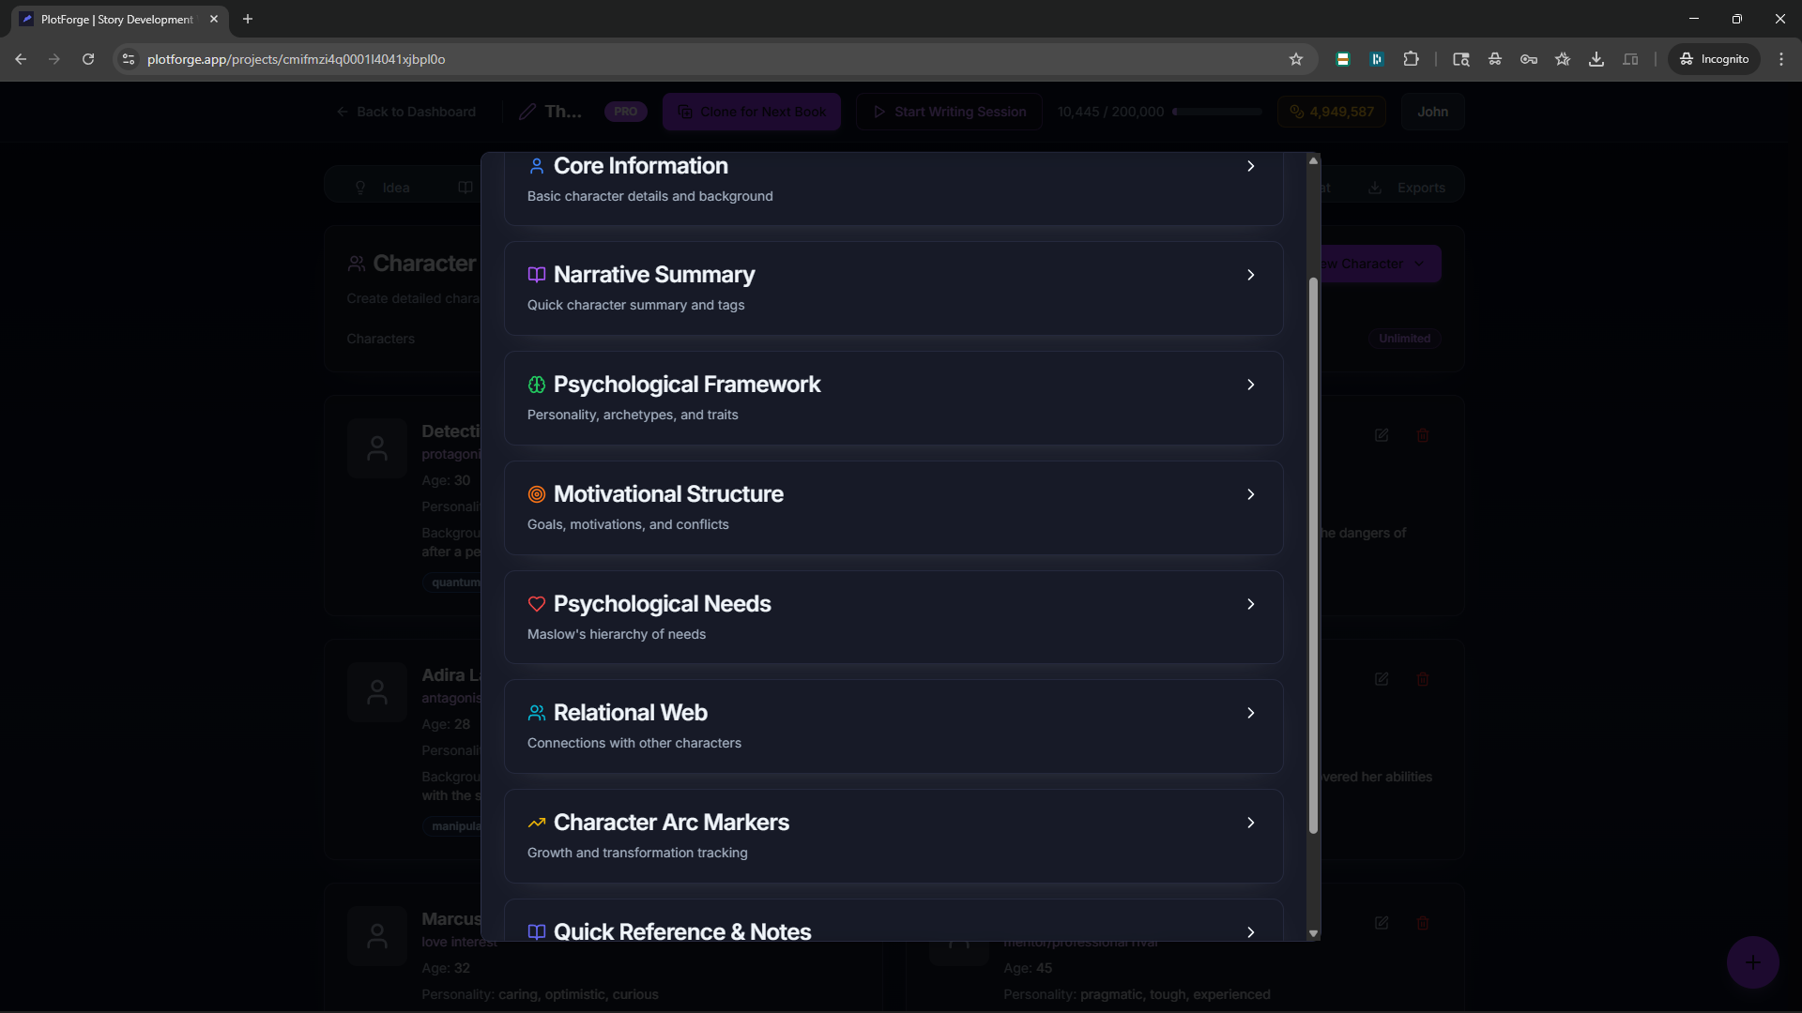
Task: Bookmark this page with the star icon
Action: 1296,59
